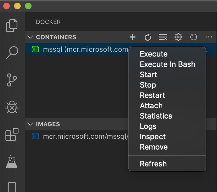The width and height of the screenshot is (217, 192).
Task: Click the filled refresh arrow in Containers toolbar
Action: pyautogui.click(x=148, y=37)
